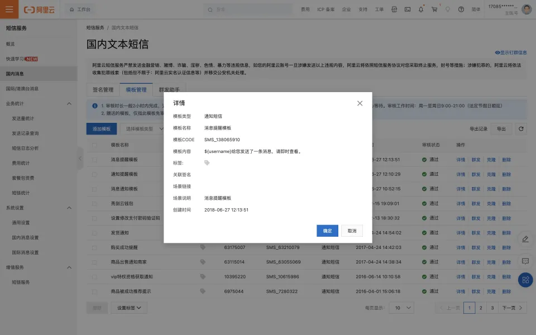The width and height of the screenshot is (536, 335).
Task: Click the 导出记录 link
Action: click(478, 129)
